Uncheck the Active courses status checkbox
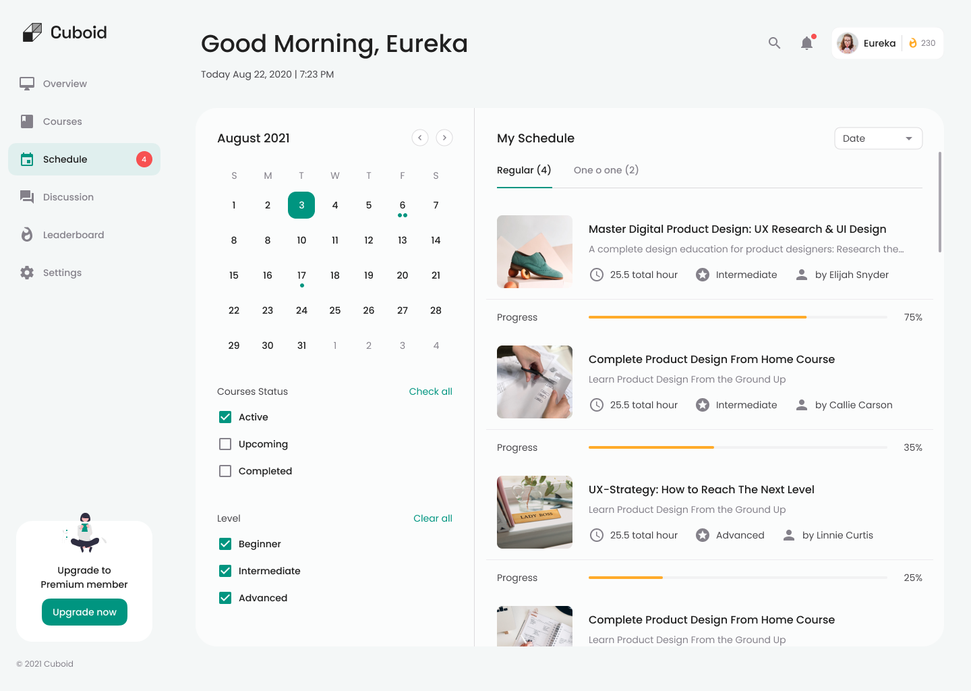The image size is (971, 691). click(x=225, y=417)
